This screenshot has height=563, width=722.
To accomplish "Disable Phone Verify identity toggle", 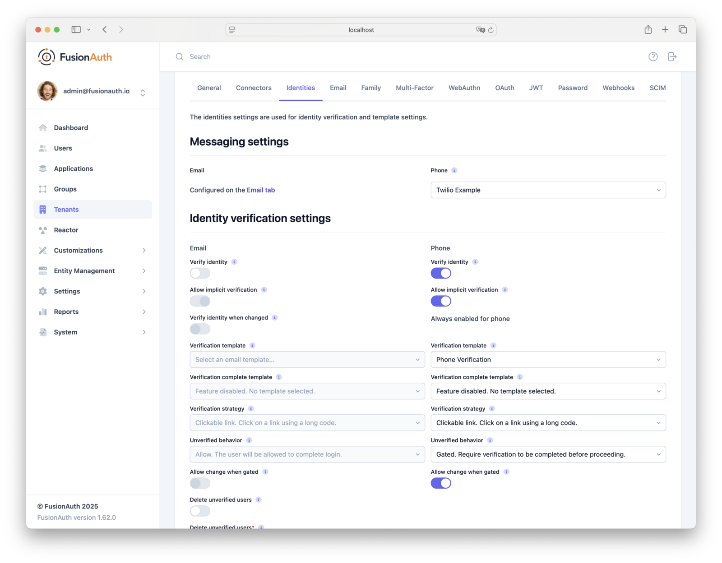I will pyautogui.click(x=440, y=273).
